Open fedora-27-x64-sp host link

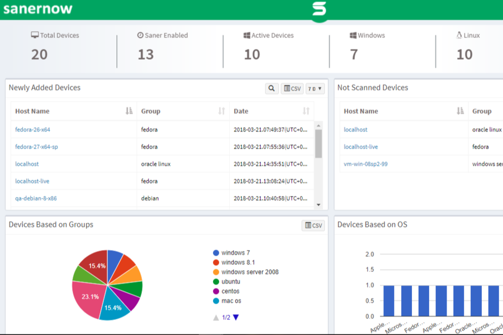click(36, 147)
